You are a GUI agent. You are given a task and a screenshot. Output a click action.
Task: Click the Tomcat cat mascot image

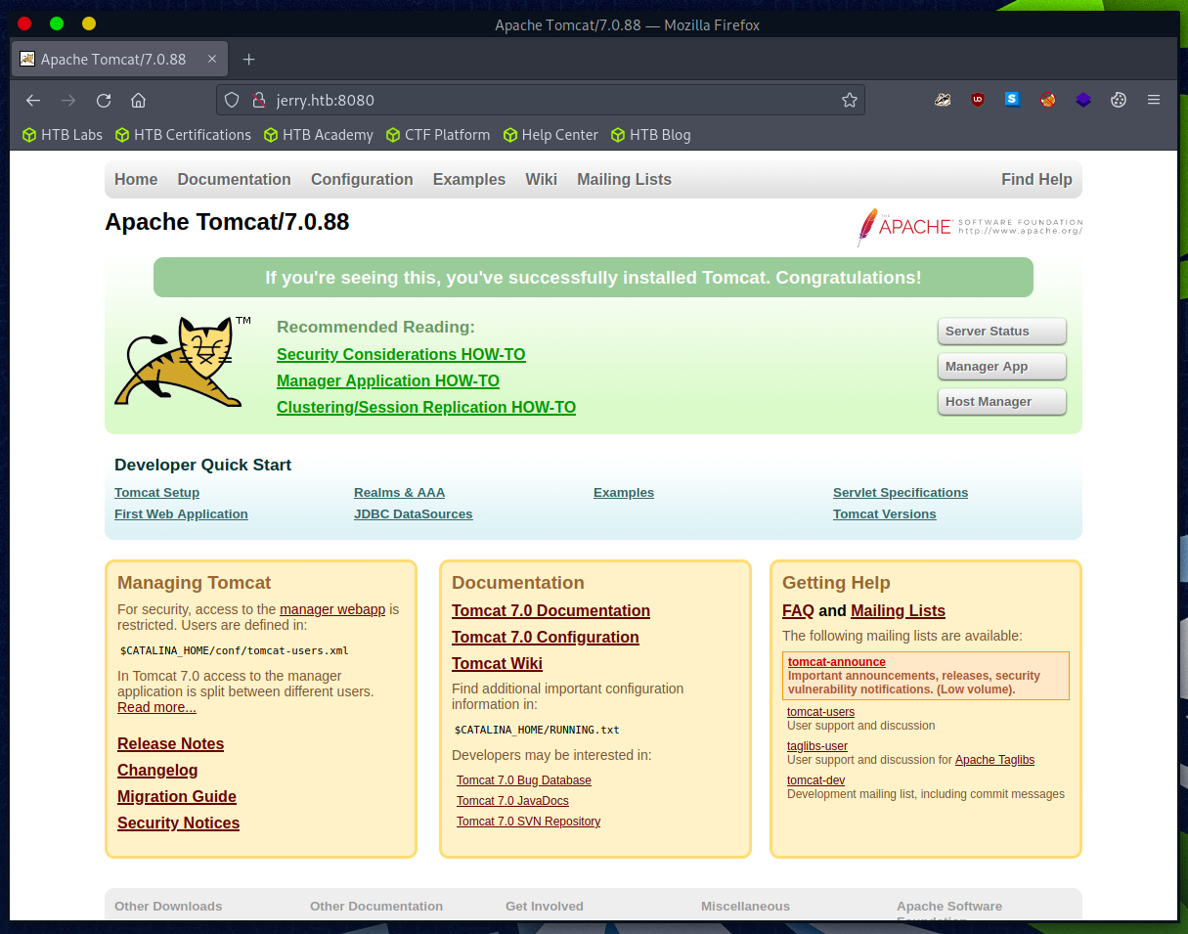183,361
